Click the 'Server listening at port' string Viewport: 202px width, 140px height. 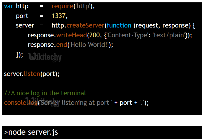[x=76, y=103]
